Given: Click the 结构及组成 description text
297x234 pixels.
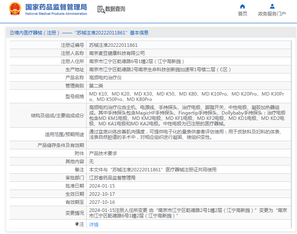Looking at the screenshot, I should click(187, 116).
